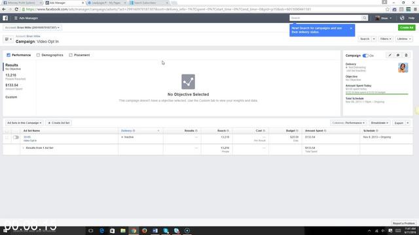Select the 13,216 People Reached tab
The height and width of the screenshot is (235, 419).
tap(19, 77)
